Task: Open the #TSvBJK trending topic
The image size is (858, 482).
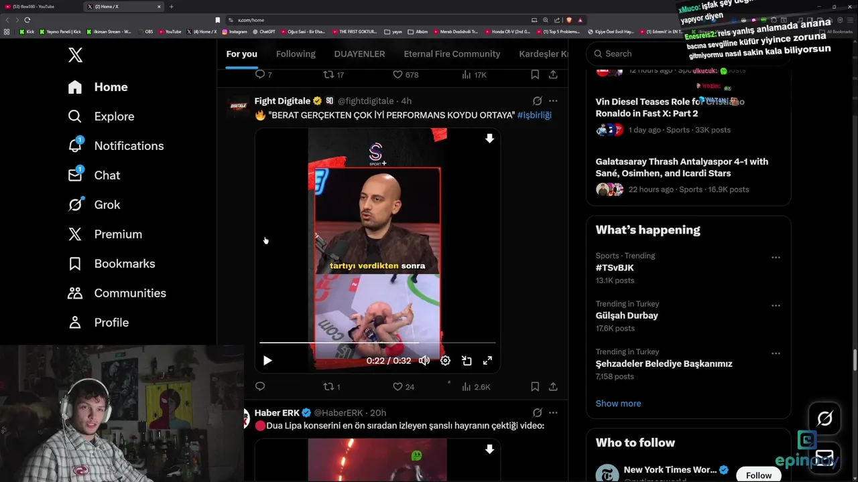Action: point(615,268)
